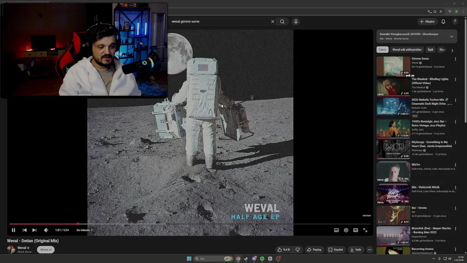Open more options for 'Mix'im'
467x263 pixels.
pyautogui.click(x=455, y=165)
